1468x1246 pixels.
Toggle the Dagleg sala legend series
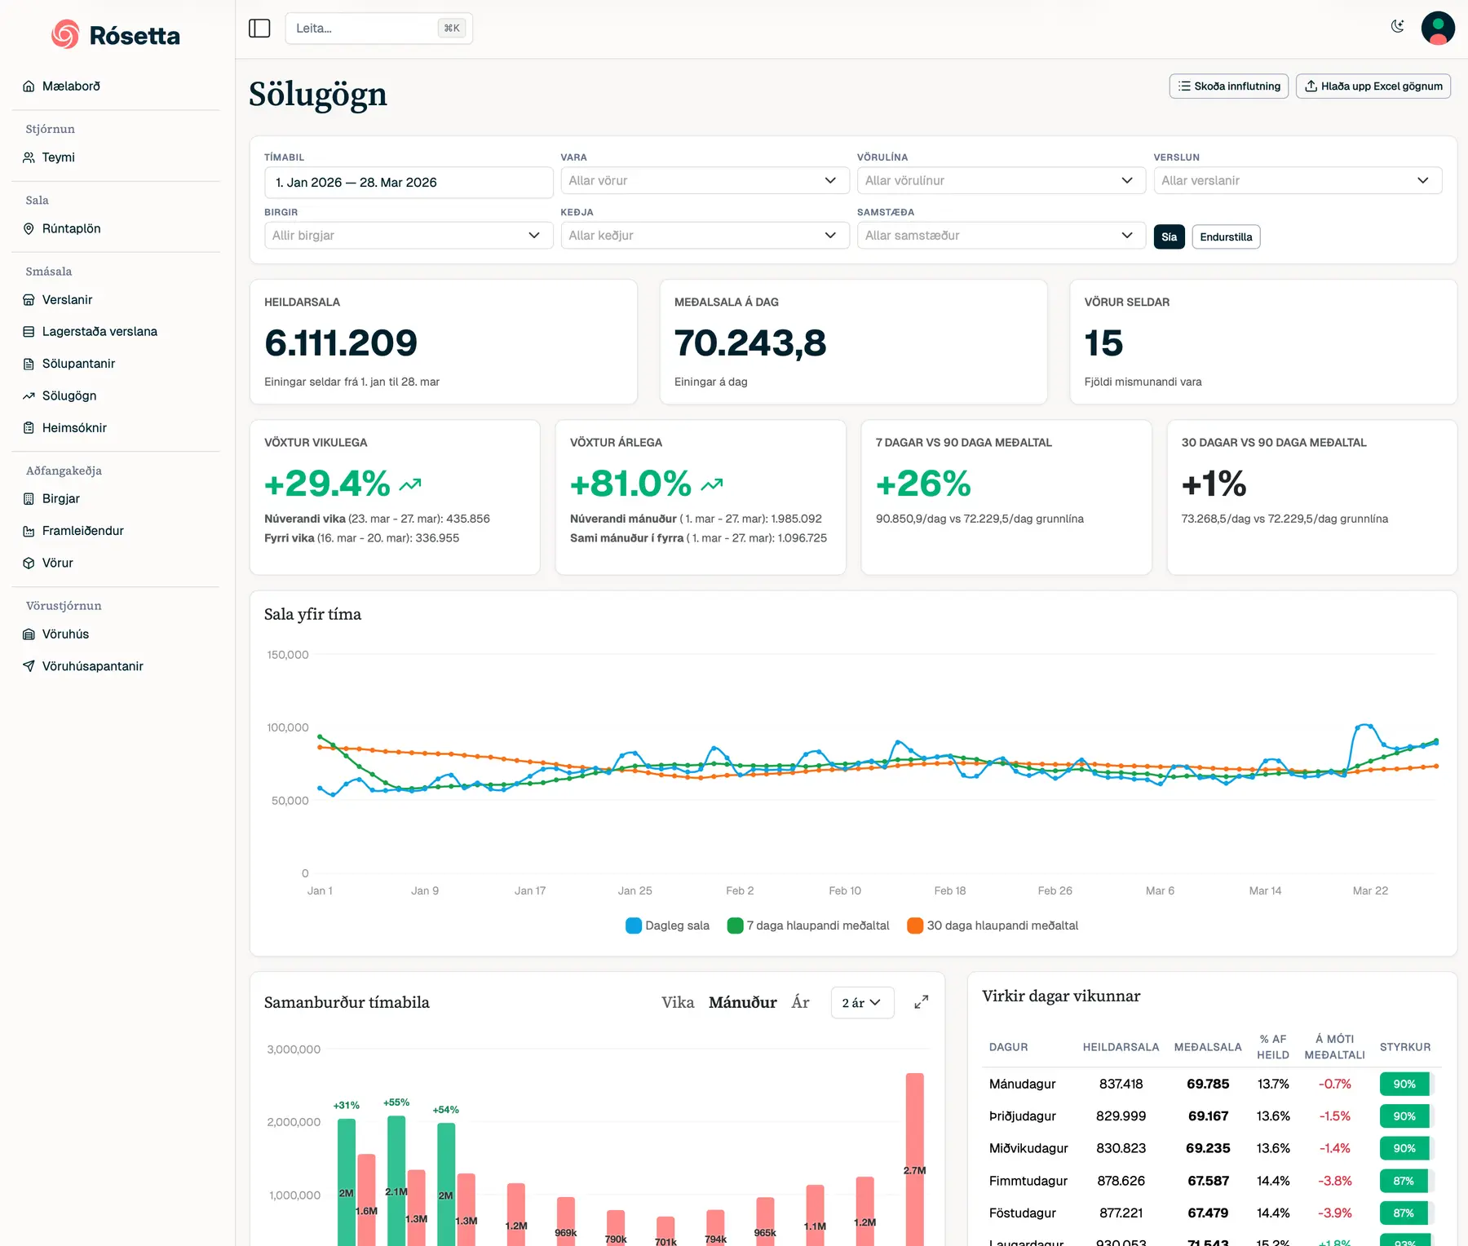(x=666, y=925)
